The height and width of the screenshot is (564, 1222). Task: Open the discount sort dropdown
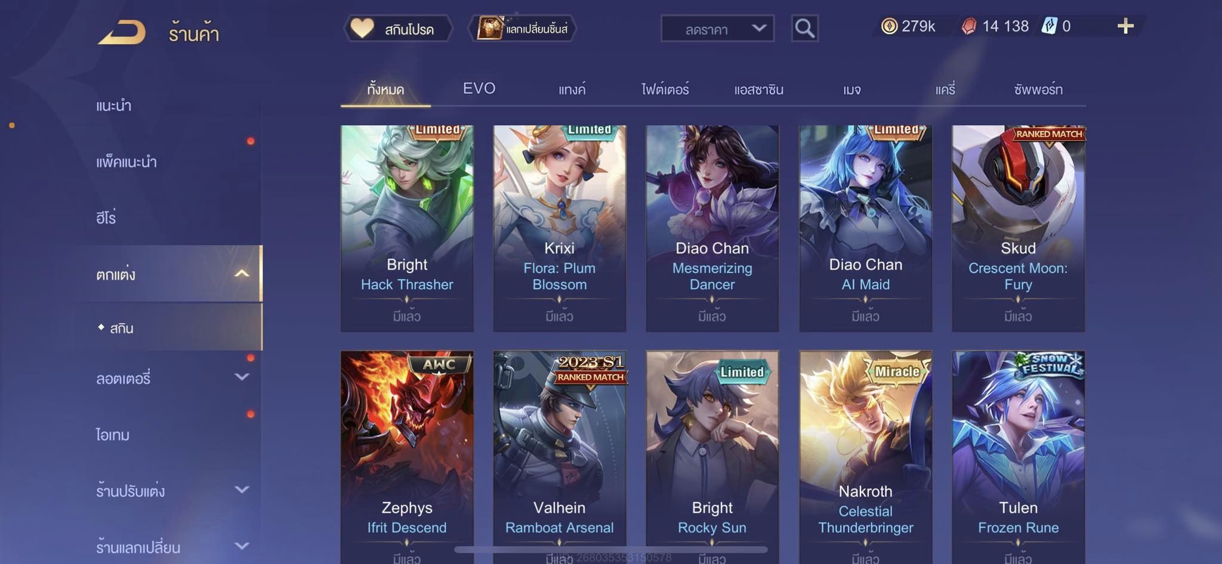[717, 29]
